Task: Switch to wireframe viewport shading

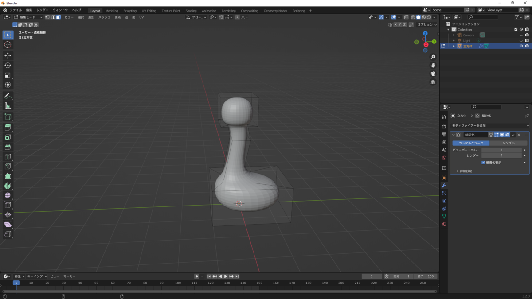Action: pos(413,17)
